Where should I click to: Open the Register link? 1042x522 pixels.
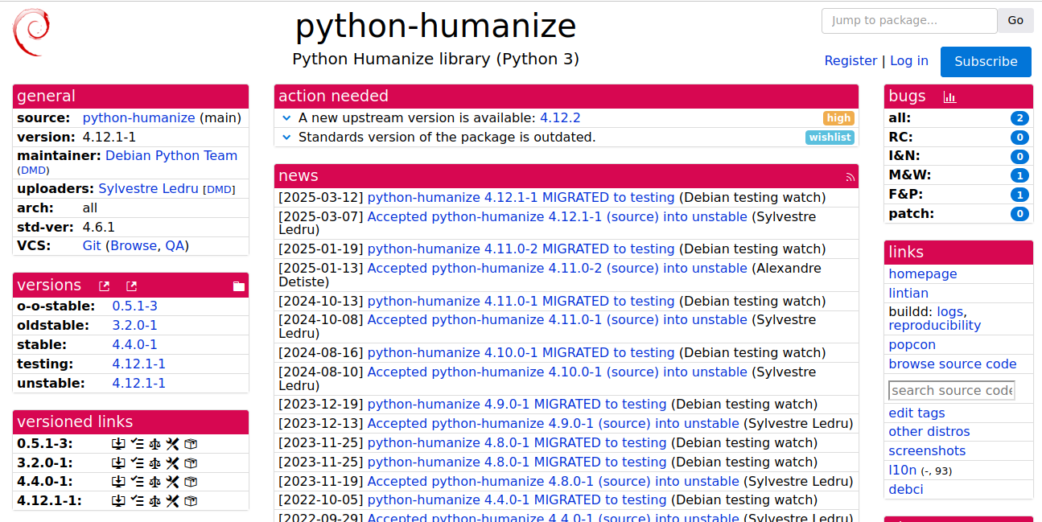850,60
